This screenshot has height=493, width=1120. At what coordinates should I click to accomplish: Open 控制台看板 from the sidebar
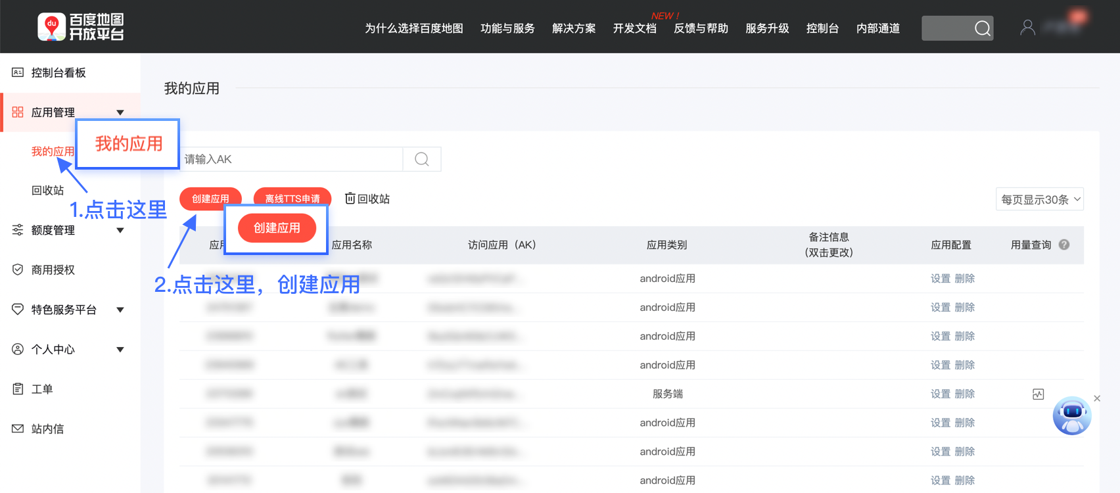point(58,73)
